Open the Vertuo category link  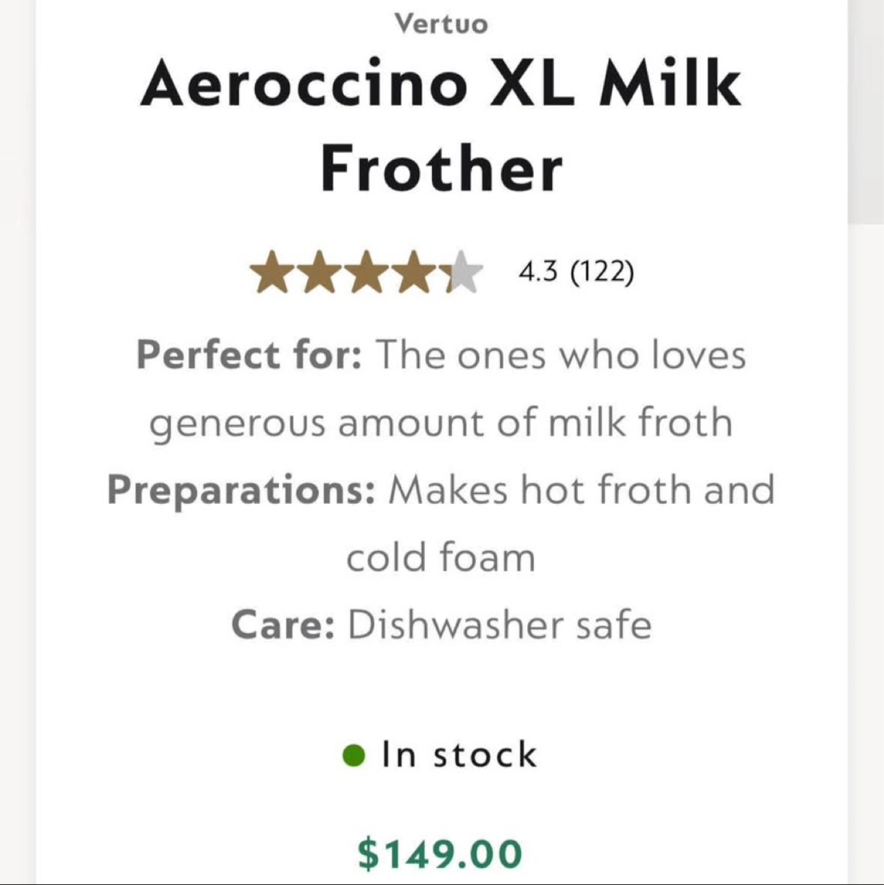[442, 24]
